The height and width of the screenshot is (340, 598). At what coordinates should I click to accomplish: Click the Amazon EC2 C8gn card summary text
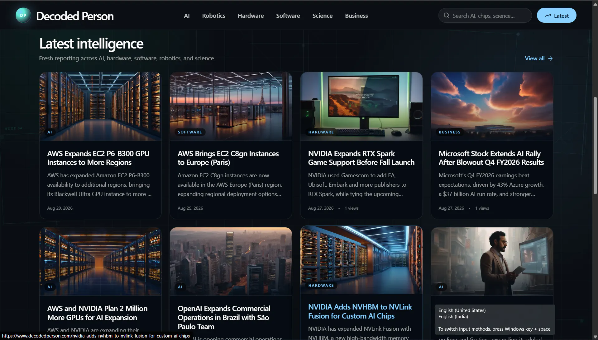[230, 185]
